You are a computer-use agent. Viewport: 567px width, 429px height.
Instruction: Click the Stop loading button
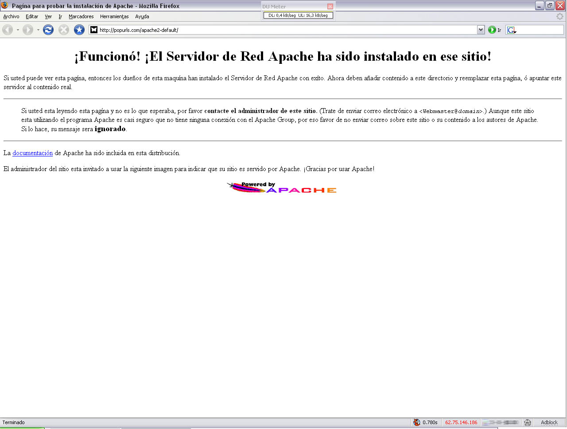coord(64,30)
